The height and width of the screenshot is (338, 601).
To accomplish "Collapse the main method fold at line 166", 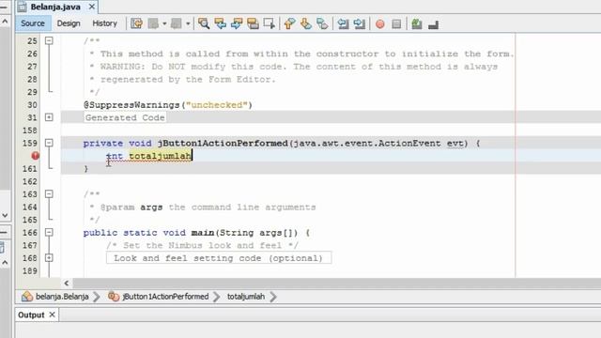I will coord(49,232).
